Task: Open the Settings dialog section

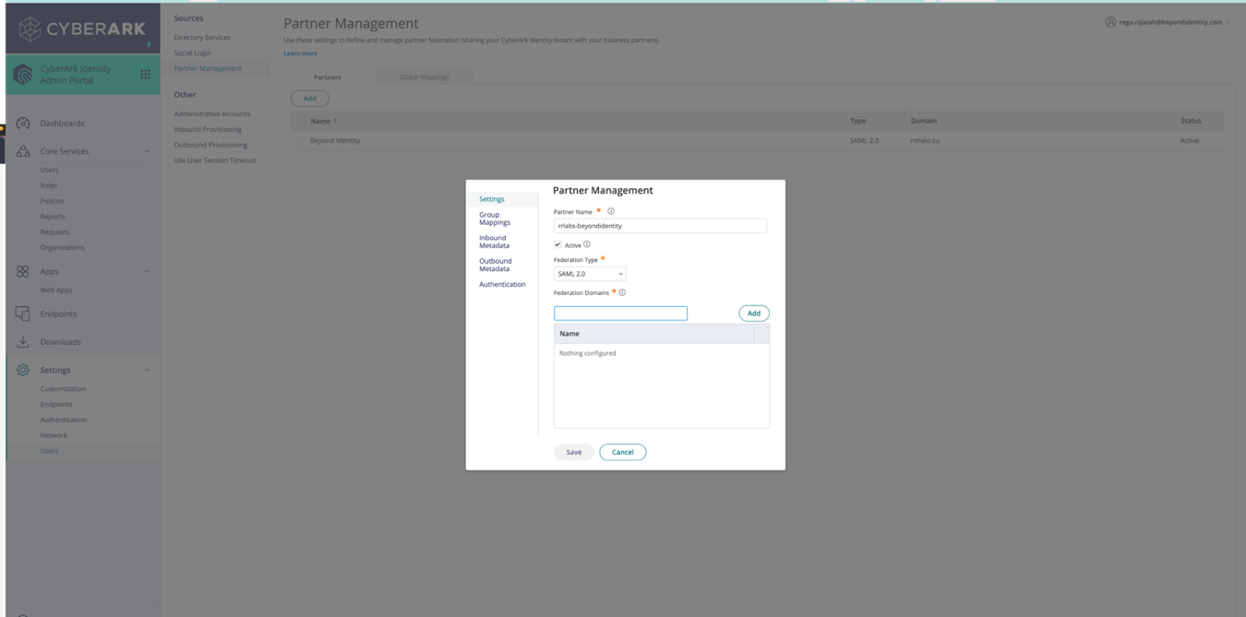Action: 492,199
